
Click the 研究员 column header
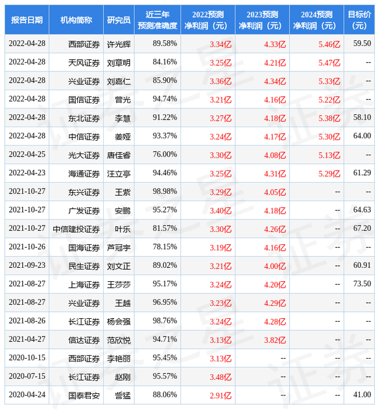click(119, 20)
